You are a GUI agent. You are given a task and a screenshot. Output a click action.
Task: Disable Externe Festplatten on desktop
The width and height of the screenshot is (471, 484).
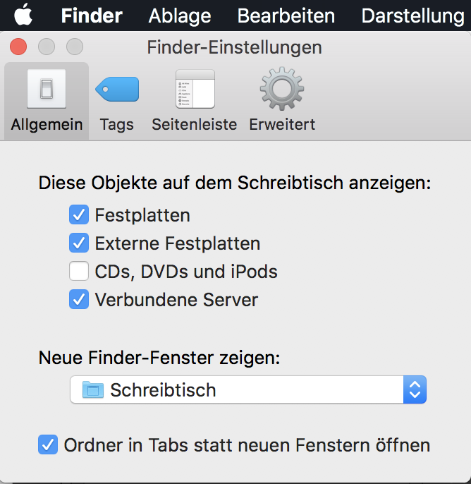point(79,243)
